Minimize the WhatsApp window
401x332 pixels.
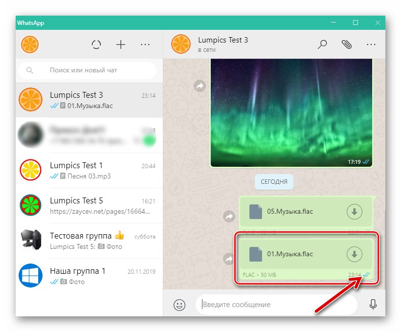[334, 22]
